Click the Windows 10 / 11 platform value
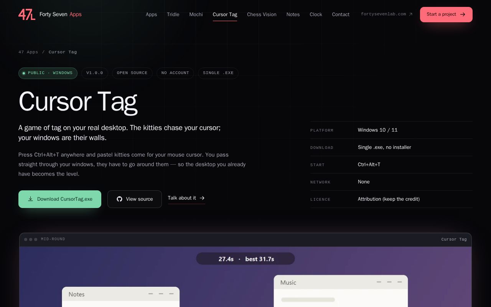Screen dimensions: 491x307 [377, 130]
